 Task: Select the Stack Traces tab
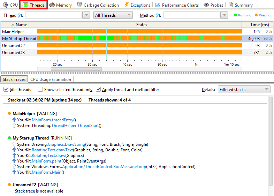[14, 80]
